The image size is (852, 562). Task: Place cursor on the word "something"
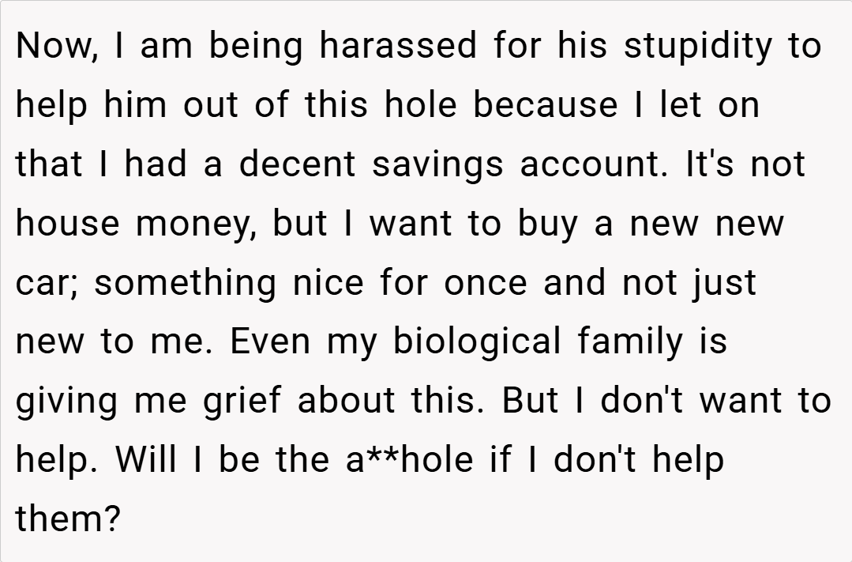(x=186, y=283)
